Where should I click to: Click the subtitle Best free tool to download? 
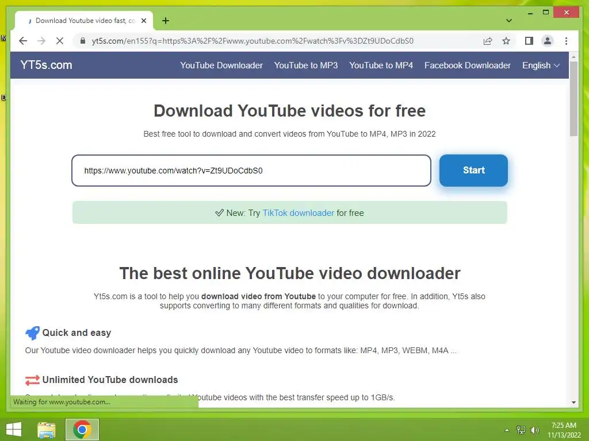[290, 134]
